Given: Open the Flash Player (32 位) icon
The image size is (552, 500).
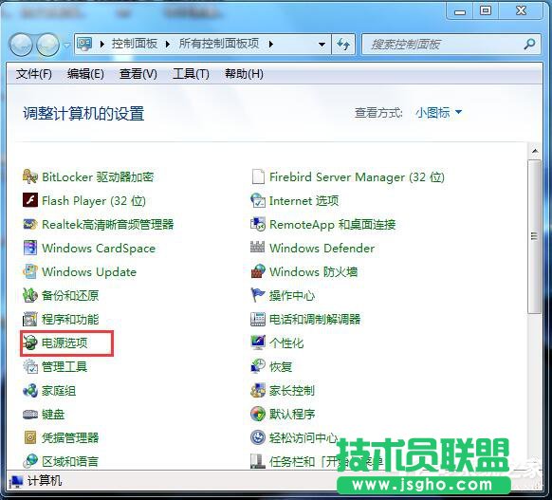Looking at the screenshot, I should tap(30, 201).
